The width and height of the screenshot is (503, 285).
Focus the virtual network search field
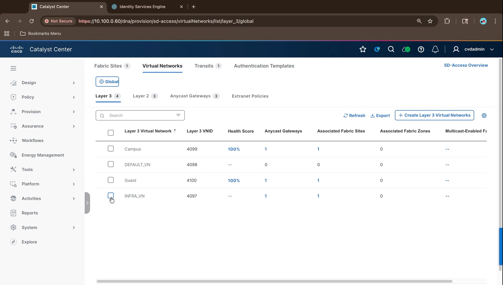coord(140,115)
